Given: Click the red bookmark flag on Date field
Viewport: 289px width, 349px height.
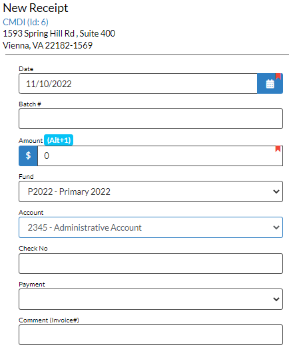Looking at the screenshot, I should point(278,76).
